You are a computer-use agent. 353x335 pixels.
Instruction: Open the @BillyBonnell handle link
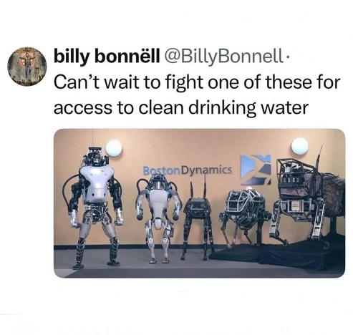(x=221, y=57)
